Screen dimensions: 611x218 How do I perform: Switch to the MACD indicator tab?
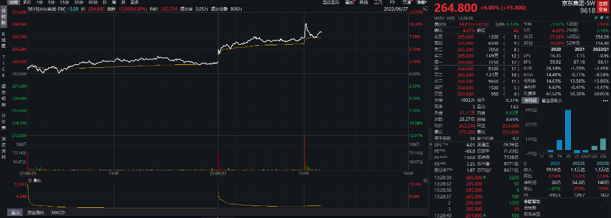tap(58, 213)
